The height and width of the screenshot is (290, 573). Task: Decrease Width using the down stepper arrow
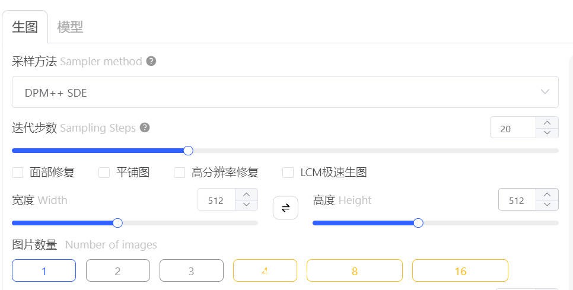pos(246,205)
